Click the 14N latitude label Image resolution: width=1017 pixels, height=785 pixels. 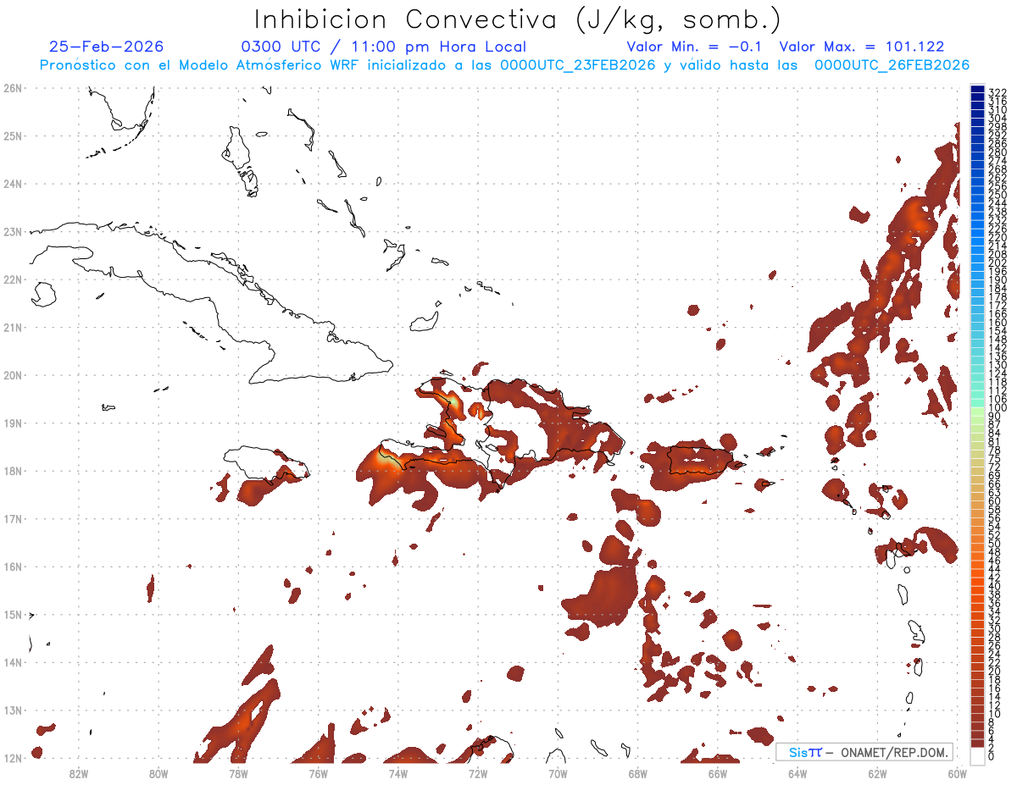click(x=13, y=662)
